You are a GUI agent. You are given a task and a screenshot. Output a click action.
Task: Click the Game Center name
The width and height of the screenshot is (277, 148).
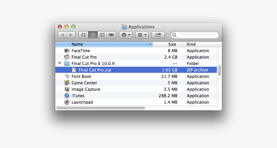84,83
